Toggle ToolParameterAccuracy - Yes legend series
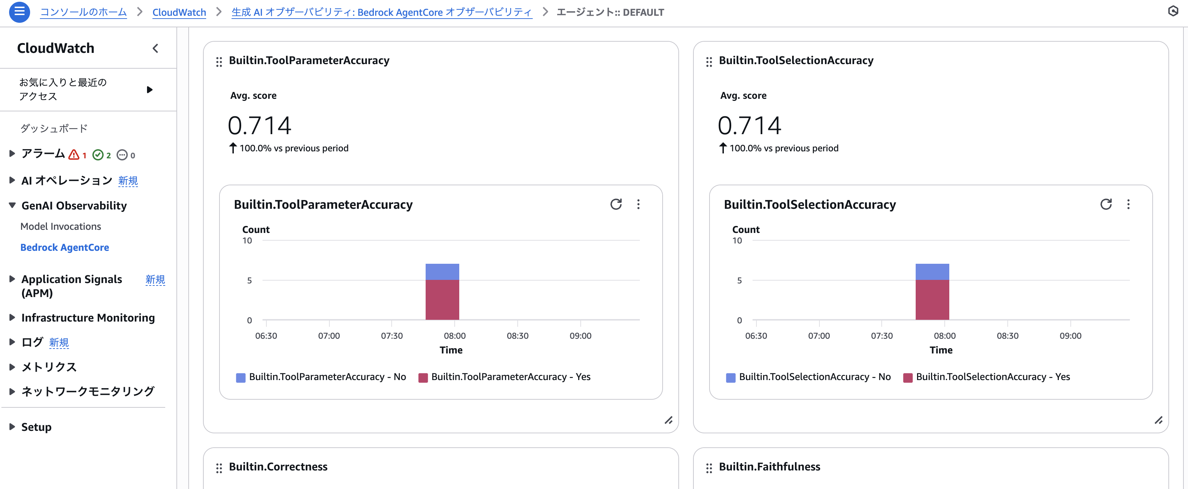The image size is (1188, 489). tap(504, 377)
